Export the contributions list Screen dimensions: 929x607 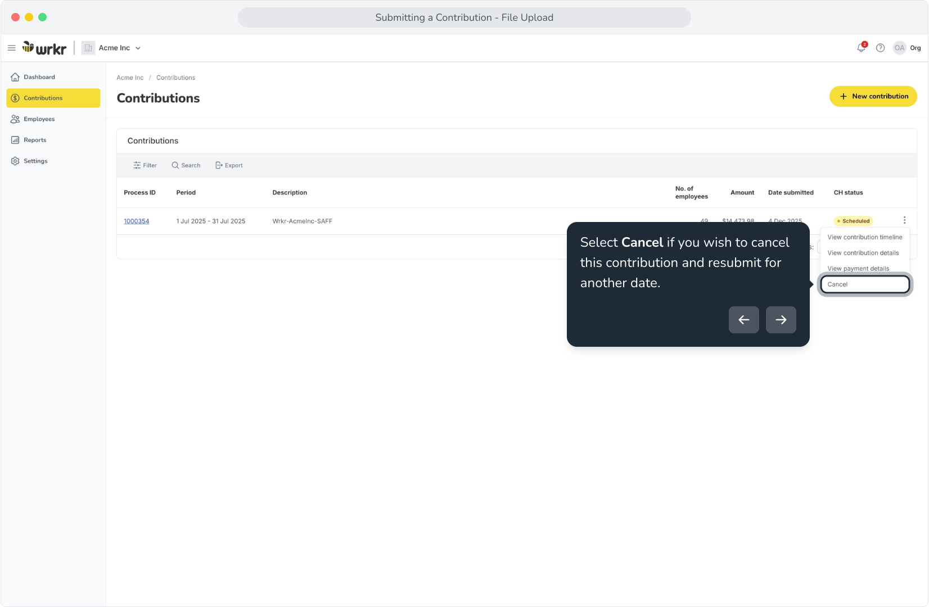pyautogui.click(x=229, y=165)
